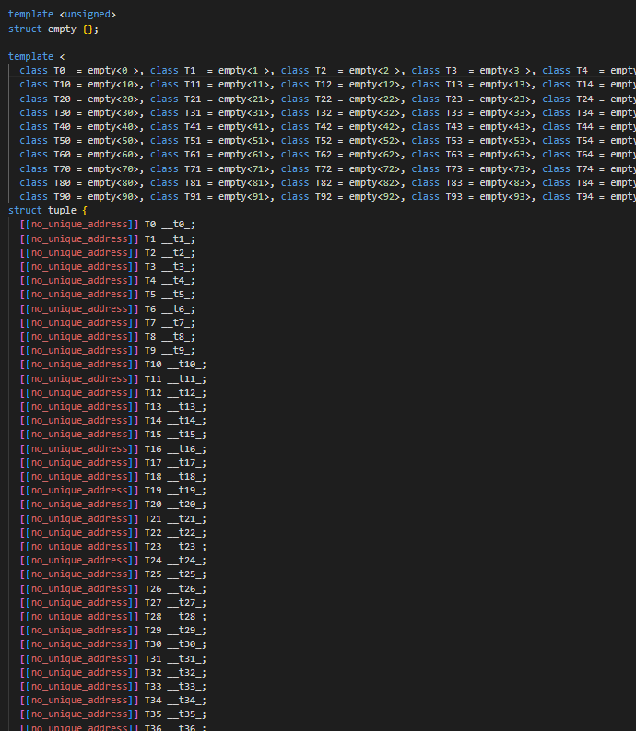Click the no_unique_address attribute before T16
636x731 pixels.
pos(79,448)
